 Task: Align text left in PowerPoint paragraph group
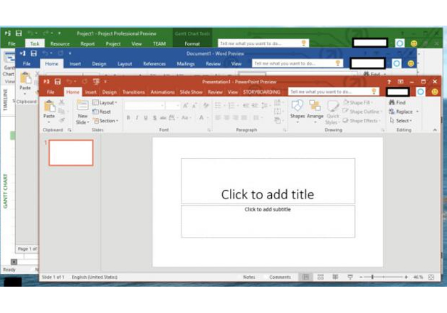click(x=218, y=117)
